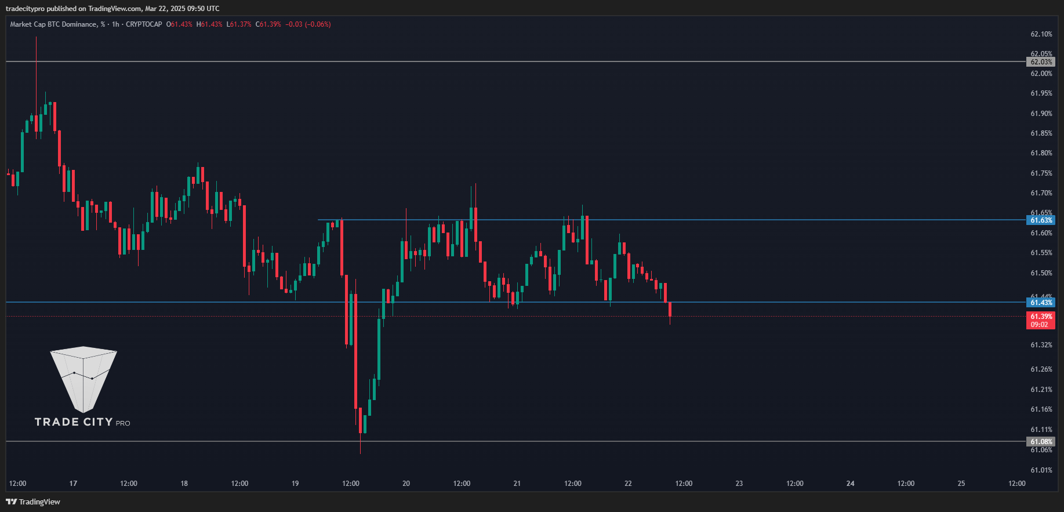Image resolution: width=1064 pixels, height=512 pixels.
Task: Click the change value −0.03 (−0.06%)
Action: pyautogui.click(x=308, y=24)
